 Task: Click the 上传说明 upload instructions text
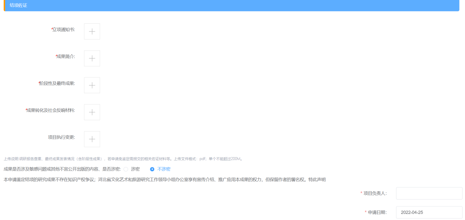pyautogui.click(x=123, y=159)
